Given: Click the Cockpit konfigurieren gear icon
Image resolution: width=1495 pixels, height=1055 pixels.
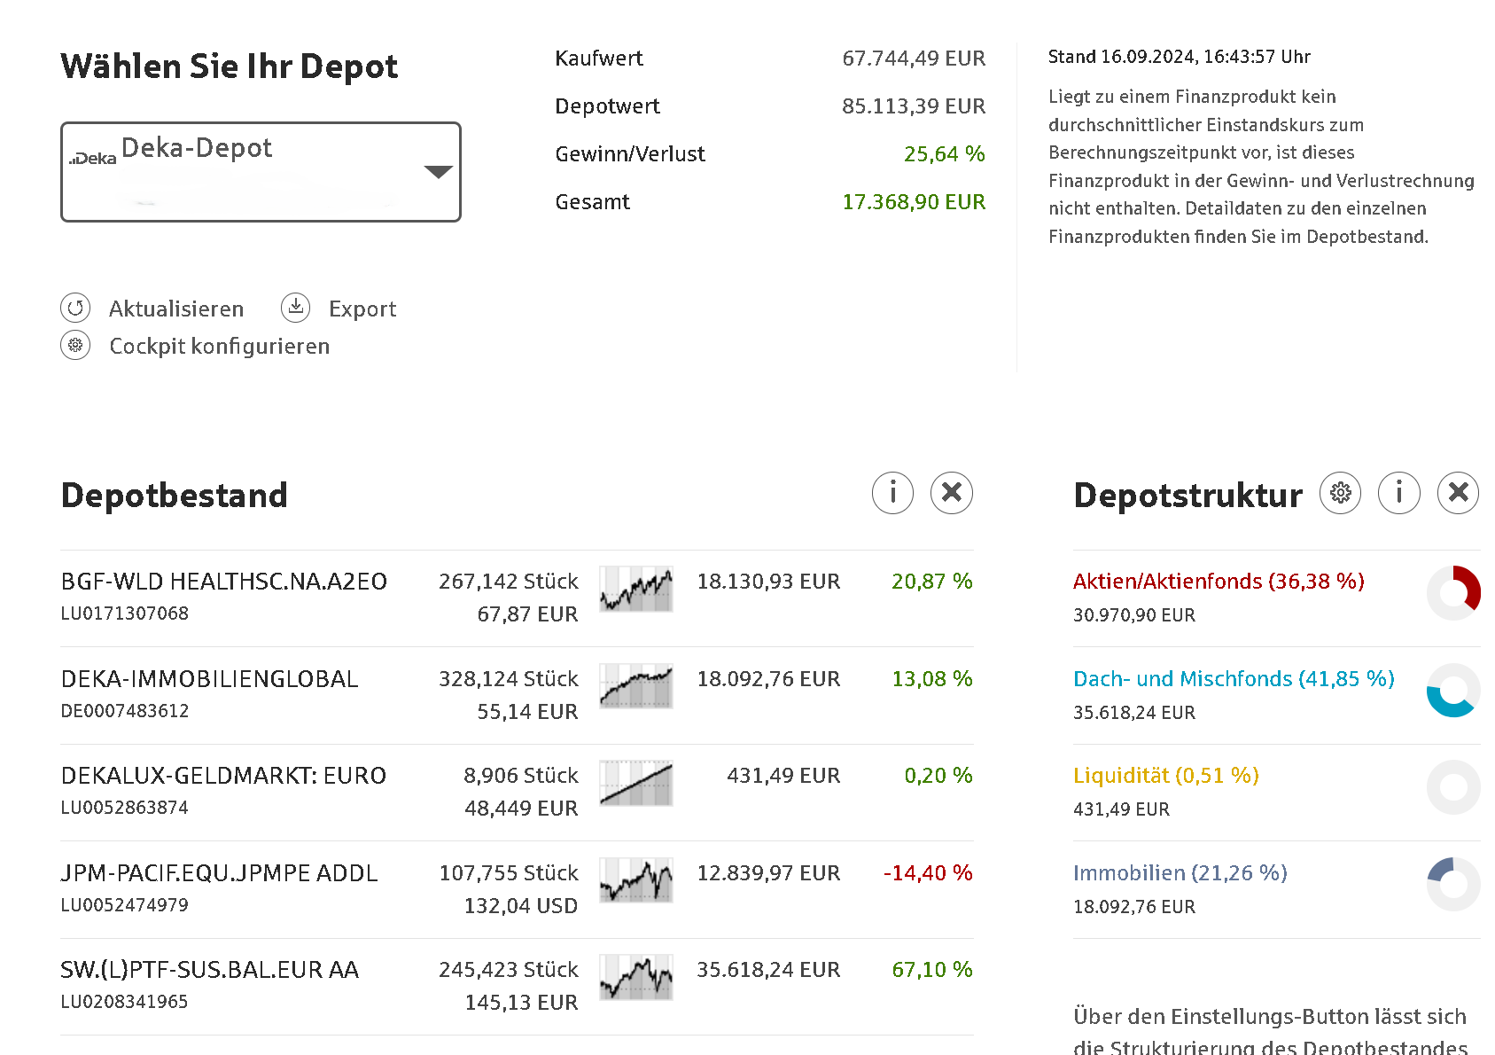Looking at the screenshot, I should [75, 345].
